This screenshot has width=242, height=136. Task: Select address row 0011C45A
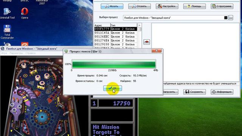pyautogui.click(x=115, y=33)
